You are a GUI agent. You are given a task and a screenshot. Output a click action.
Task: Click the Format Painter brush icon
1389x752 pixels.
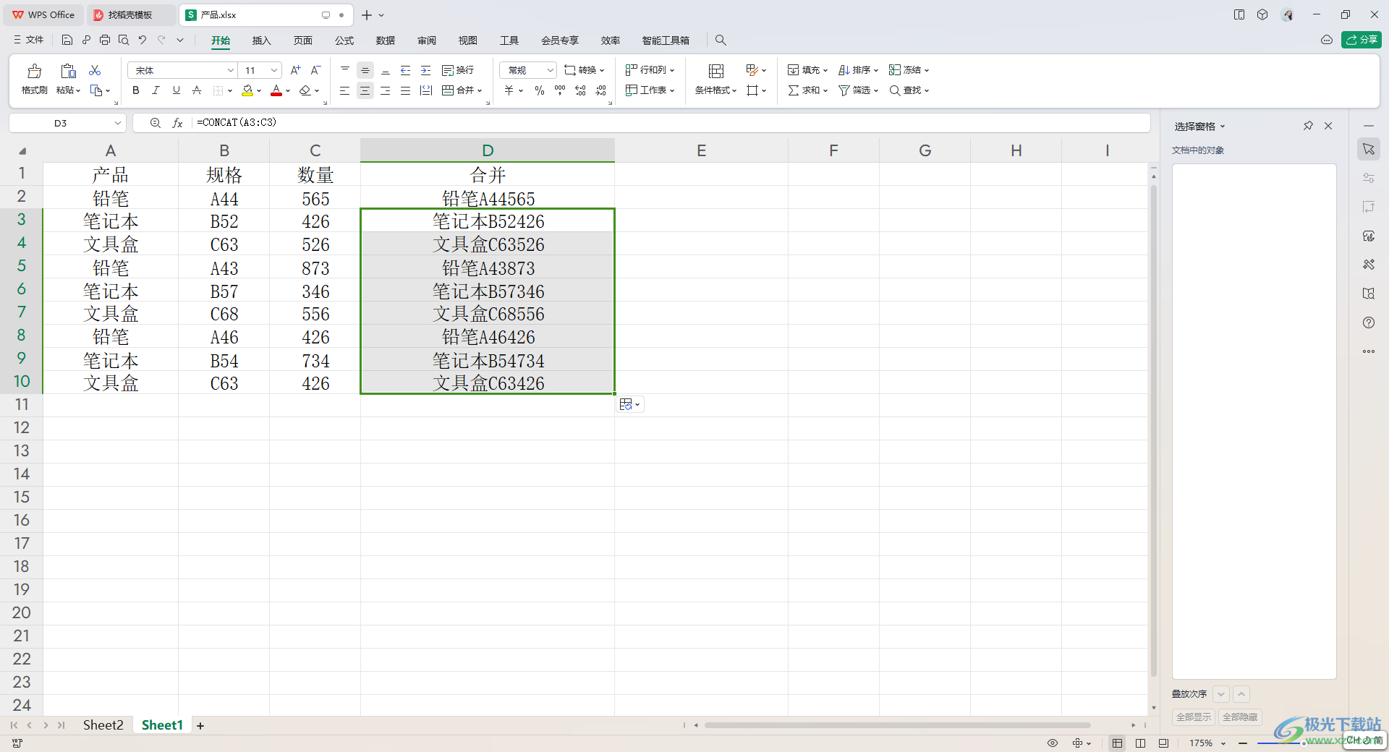pyautogui.click(x=34, y=71)
